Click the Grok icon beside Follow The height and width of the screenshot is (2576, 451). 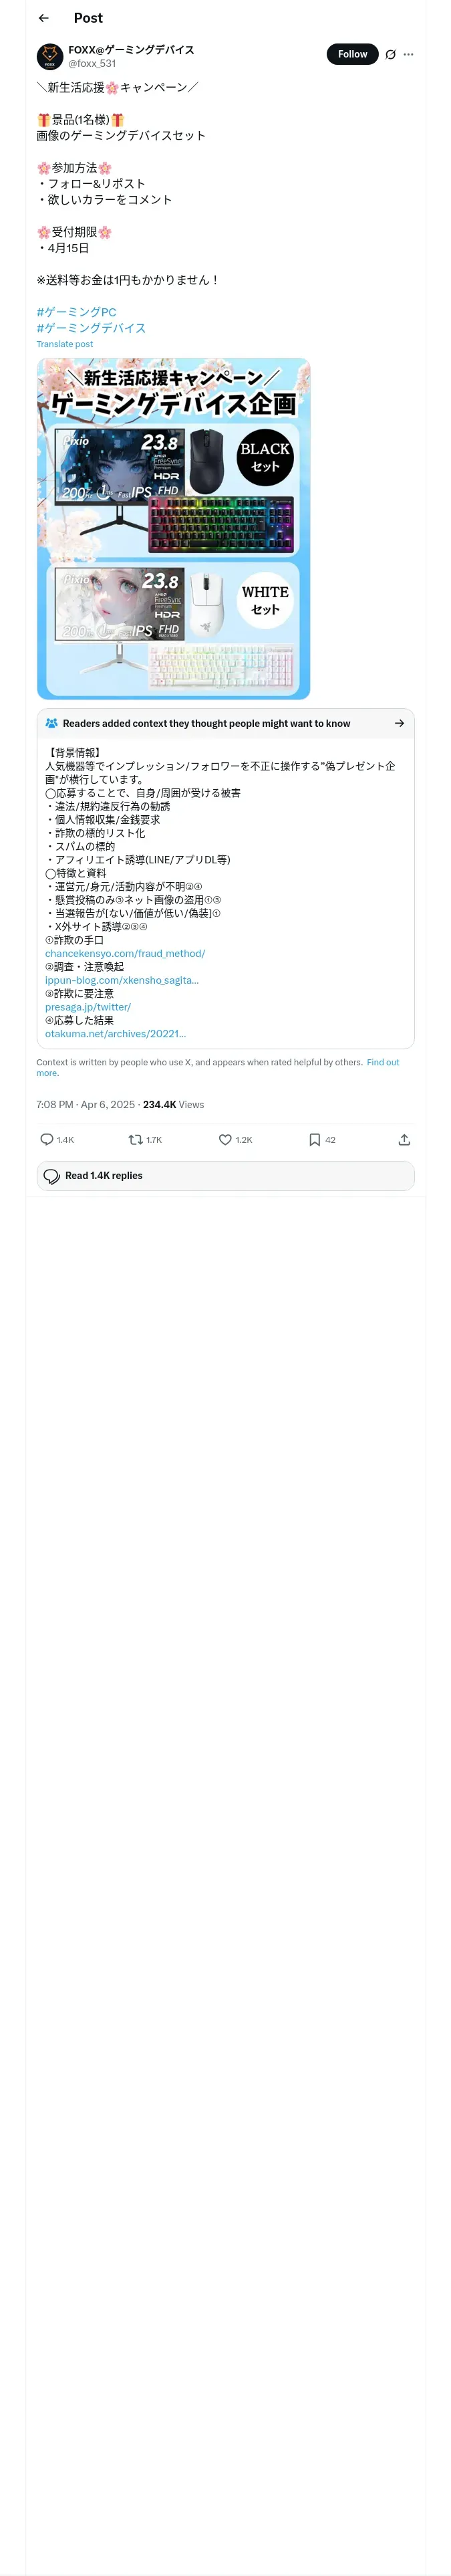390,55
